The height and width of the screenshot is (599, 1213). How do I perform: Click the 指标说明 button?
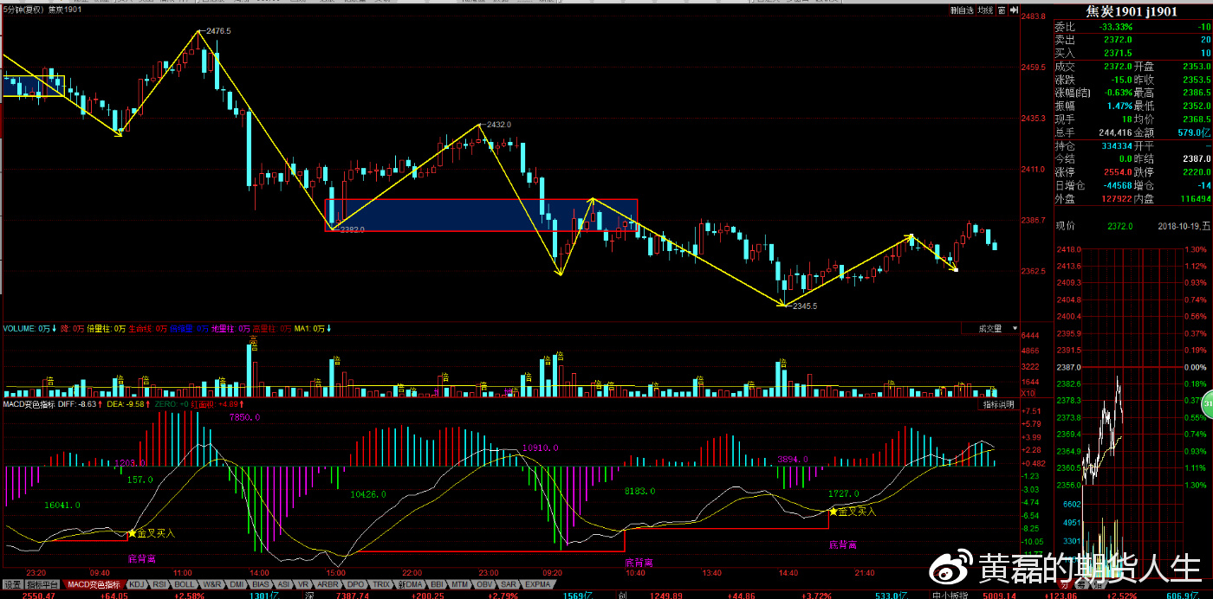pyautogui.click(x=998, y=404)
